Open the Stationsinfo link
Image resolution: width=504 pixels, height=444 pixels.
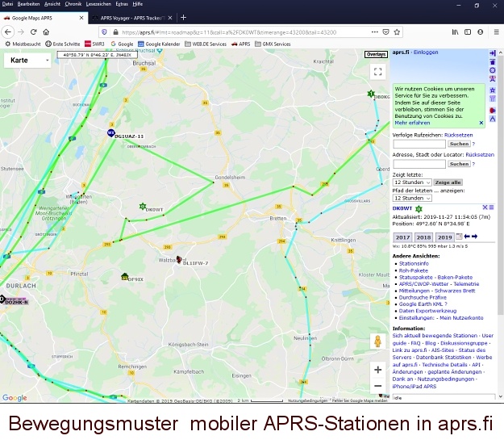414,263
